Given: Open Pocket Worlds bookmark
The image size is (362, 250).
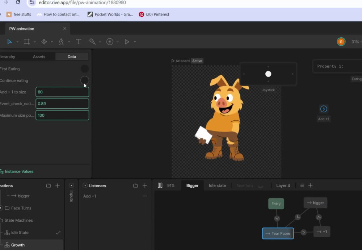Looking at the screenshot, I should 110,14.
